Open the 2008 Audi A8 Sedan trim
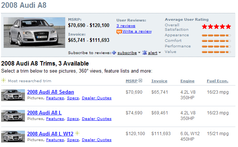This screenshot has height=147, width=238. (x=51, y=92)
